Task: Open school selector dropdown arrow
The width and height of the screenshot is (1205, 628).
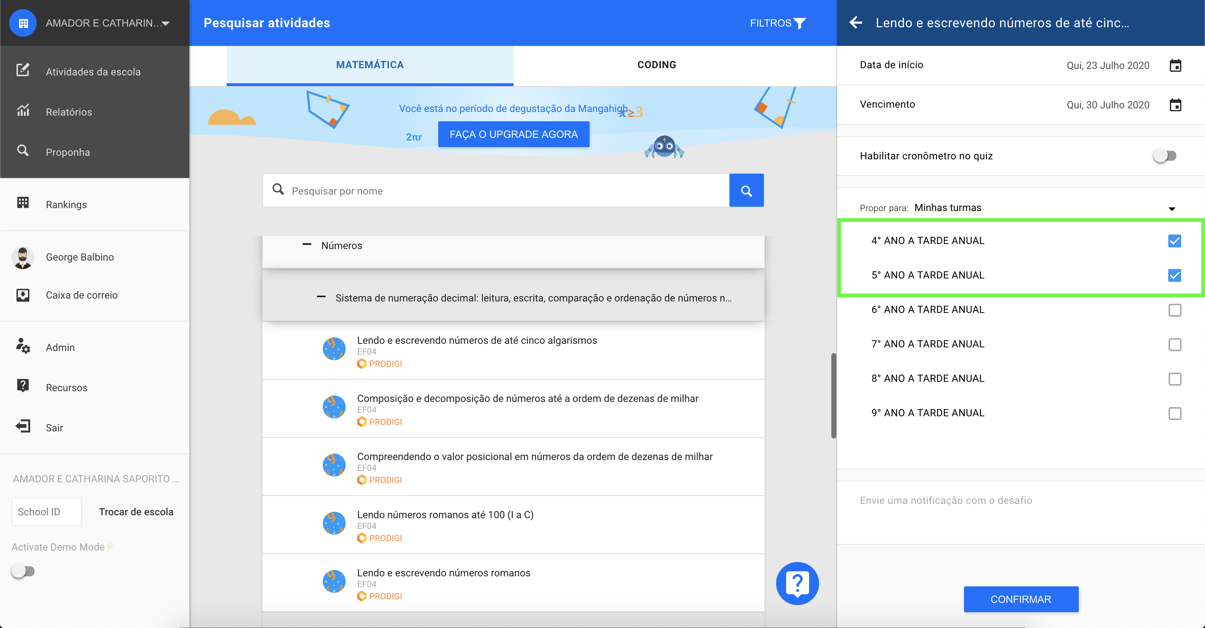Action: point(166,23)
